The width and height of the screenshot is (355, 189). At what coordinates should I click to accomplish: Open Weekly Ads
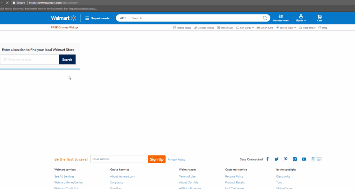tap(225, 28)
